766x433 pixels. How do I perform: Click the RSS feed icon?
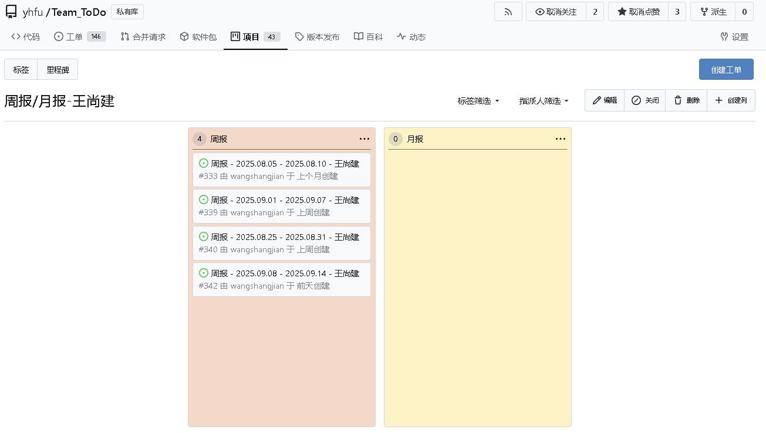click(508, 12)
